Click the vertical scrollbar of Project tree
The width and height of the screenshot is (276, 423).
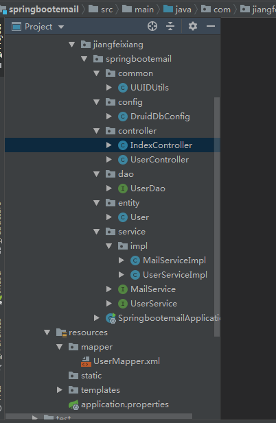[217, 217]
